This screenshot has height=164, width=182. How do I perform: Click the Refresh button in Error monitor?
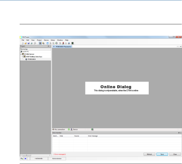pos(149,154)
